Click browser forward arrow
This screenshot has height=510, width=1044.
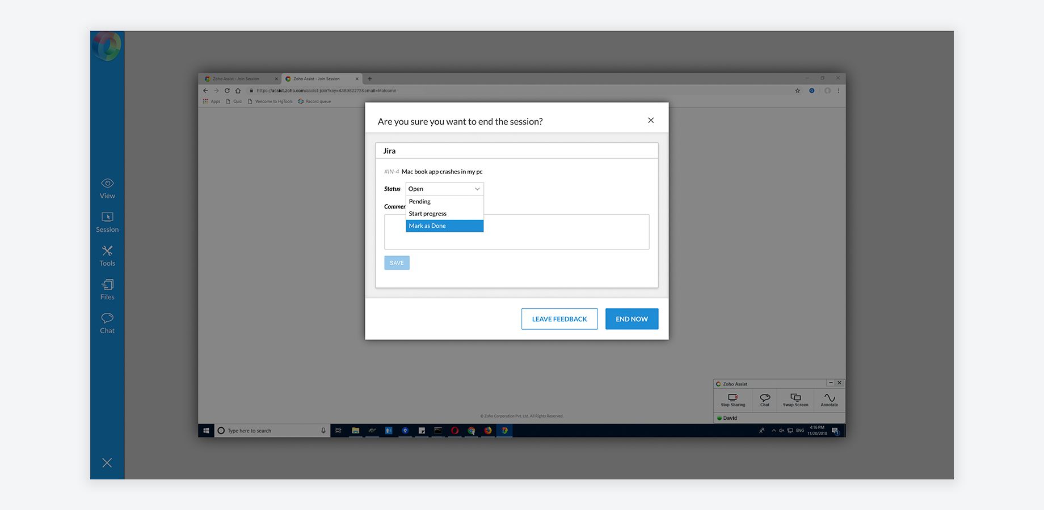pyautogui.click(x=216, y=91)
